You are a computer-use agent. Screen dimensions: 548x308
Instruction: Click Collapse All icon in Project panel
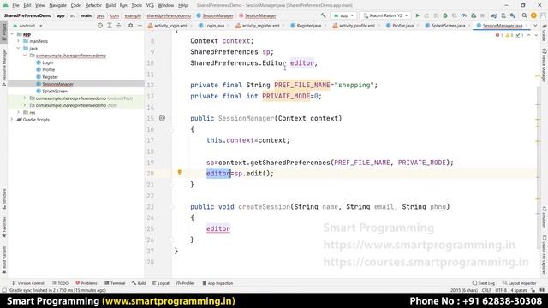[119, 26]
